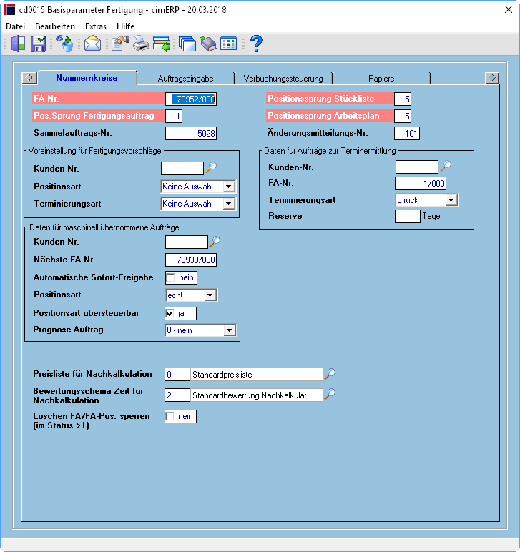
Task: Click the recycle bin delete icon
Action: pyautogui.click(x=65, y=44)
